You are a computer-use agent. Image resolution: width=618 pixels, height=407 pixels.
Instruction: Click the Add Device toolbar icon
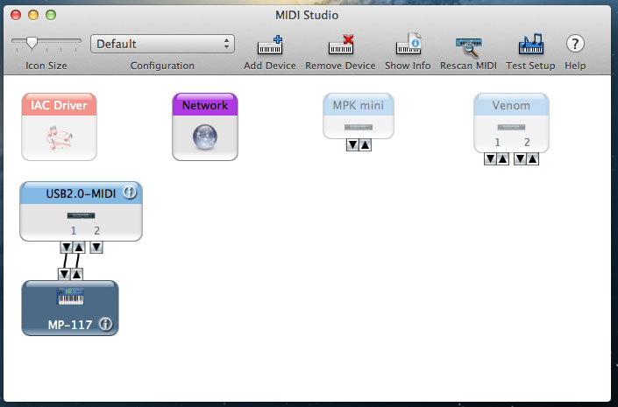[270, 45]
